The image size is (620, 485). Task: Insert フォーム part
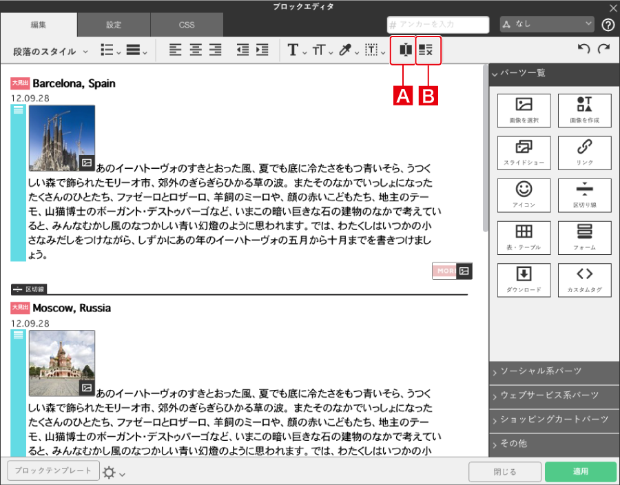(584, 238)
